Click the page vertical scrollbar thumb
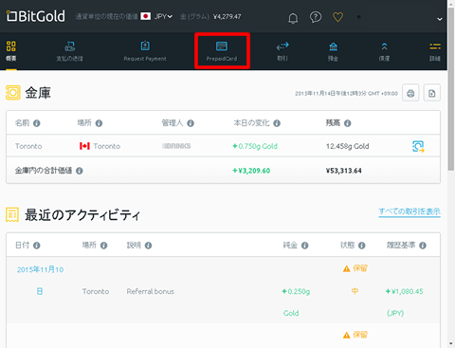This screenshot has width=455, height=348. point(451,89)
